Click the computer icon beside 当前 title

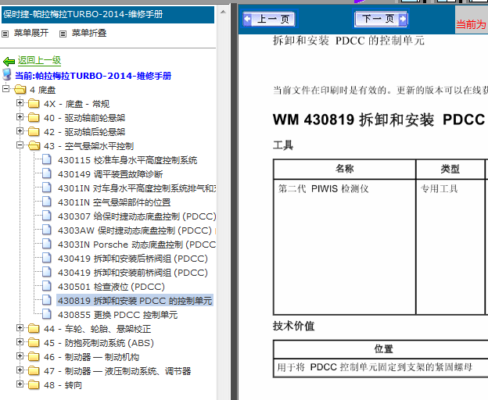[7, 74]
